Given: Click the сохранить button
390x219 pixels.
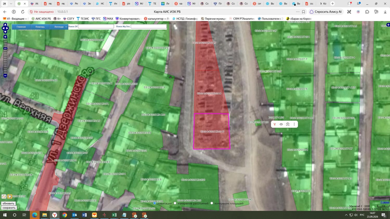Looking at the screenshot, I should (x=9, y=208).
